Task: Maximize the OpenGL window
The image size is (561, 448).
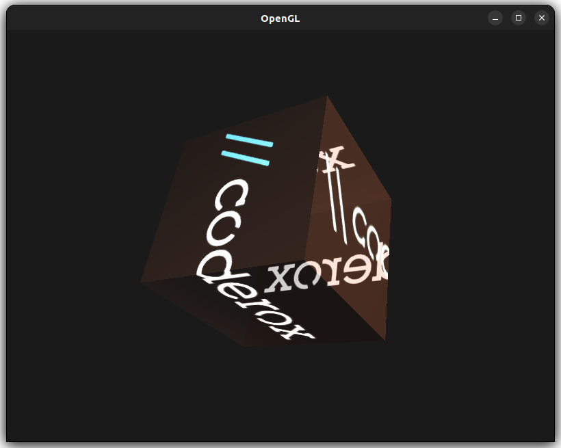Action: 519,18
